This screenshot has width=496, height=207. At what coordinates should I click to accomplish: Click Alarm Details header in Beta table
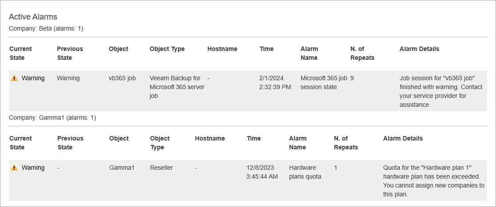pyautogui.click(x=419, y=49)
